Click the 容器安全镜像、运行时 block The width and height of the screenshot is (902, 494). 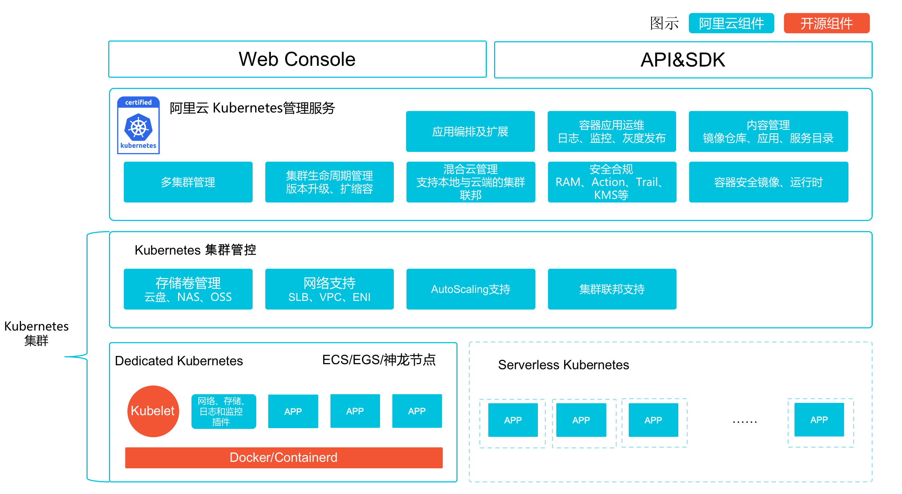point(768,182)
